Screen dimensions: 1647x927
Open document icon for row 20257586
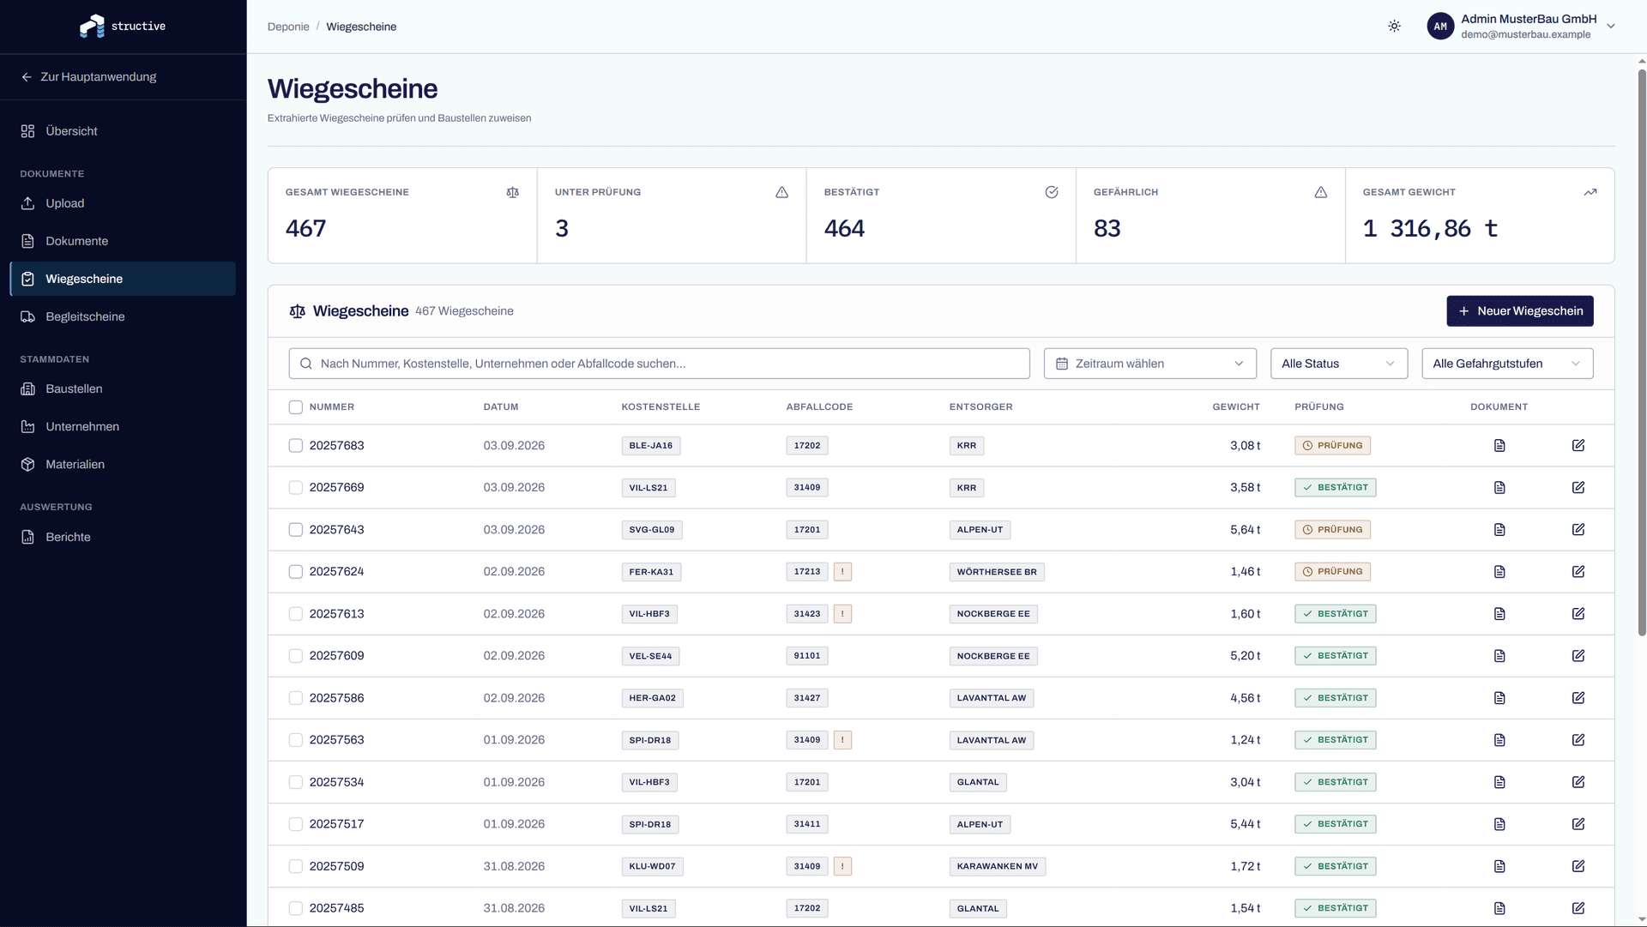click(x=1499, y=698)
